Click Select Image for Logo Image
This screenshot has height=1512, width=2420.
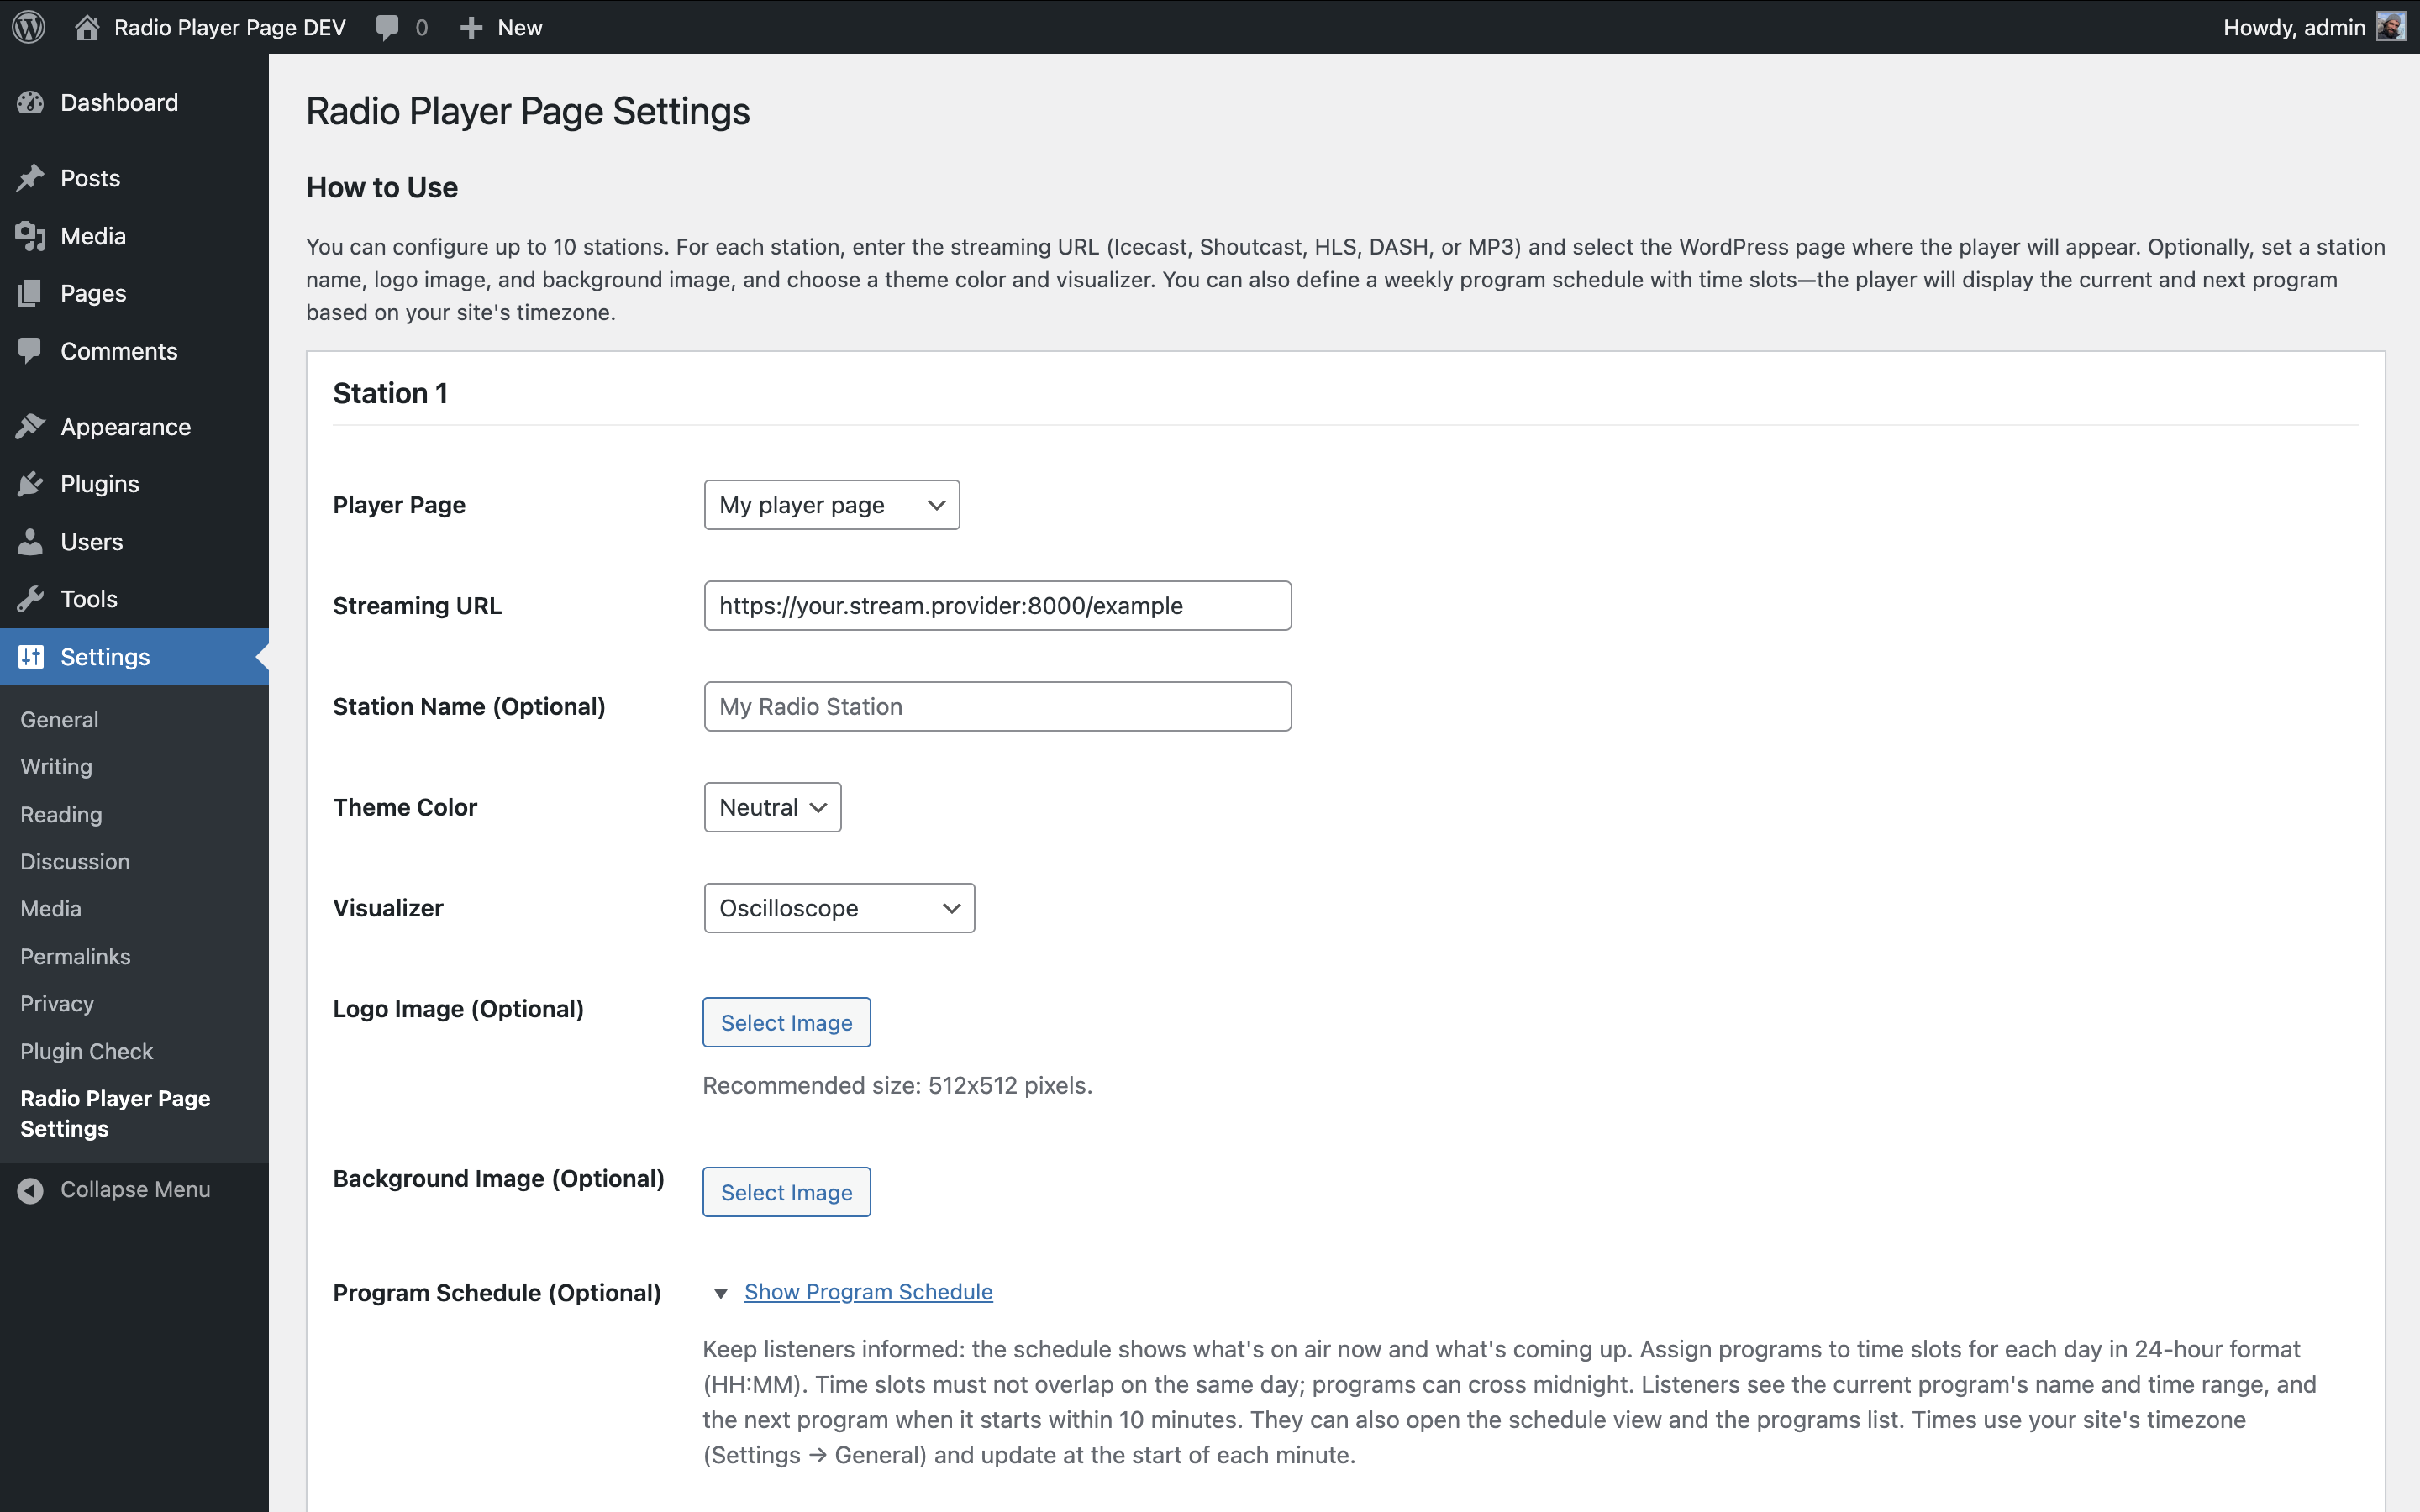coord(786,1022)
